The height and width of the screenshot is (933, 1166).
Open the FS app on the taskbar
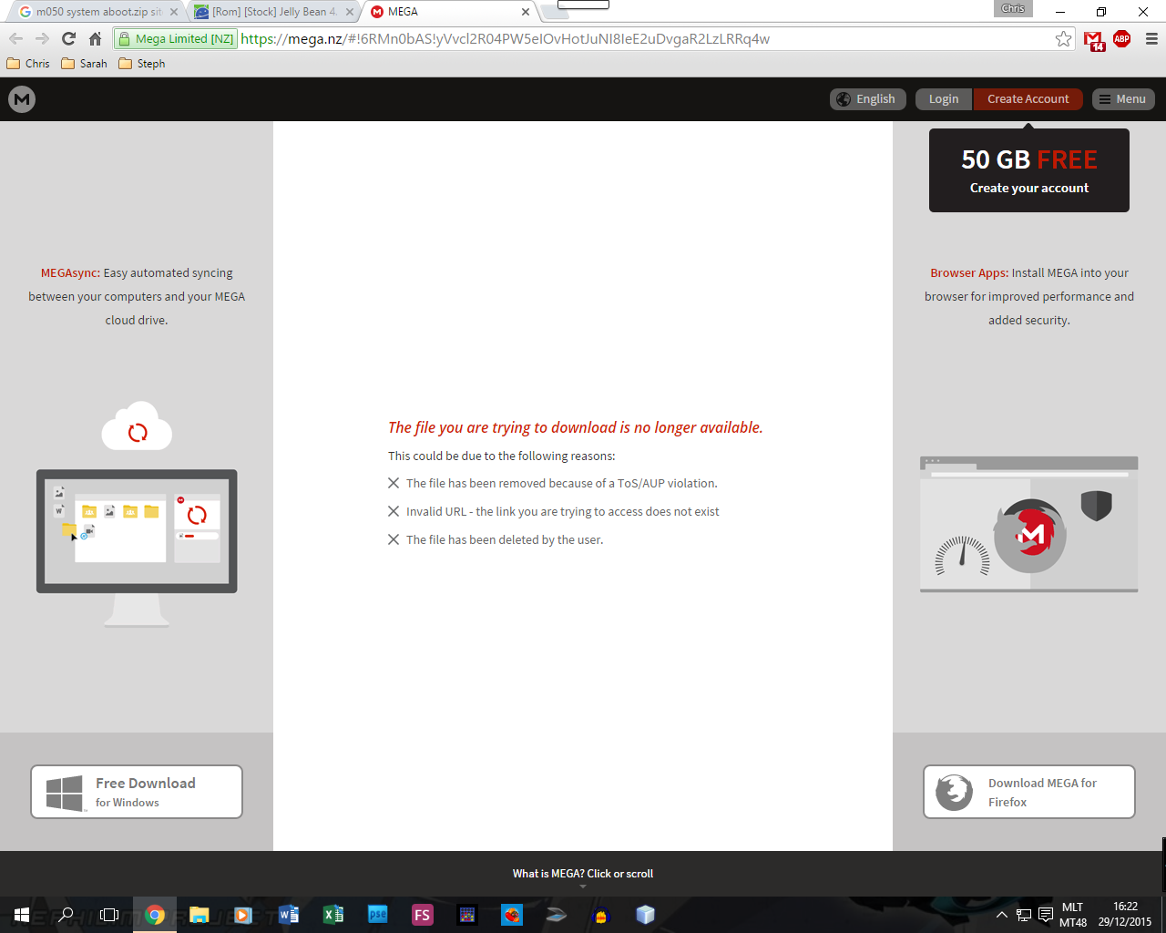point(422,915)
